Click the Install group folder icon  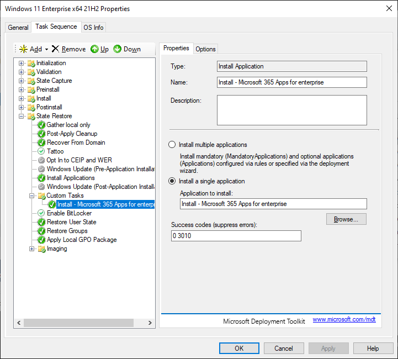point(31,98)
